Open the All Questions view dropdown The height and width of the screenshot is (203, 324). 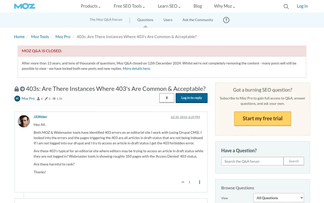278,198
